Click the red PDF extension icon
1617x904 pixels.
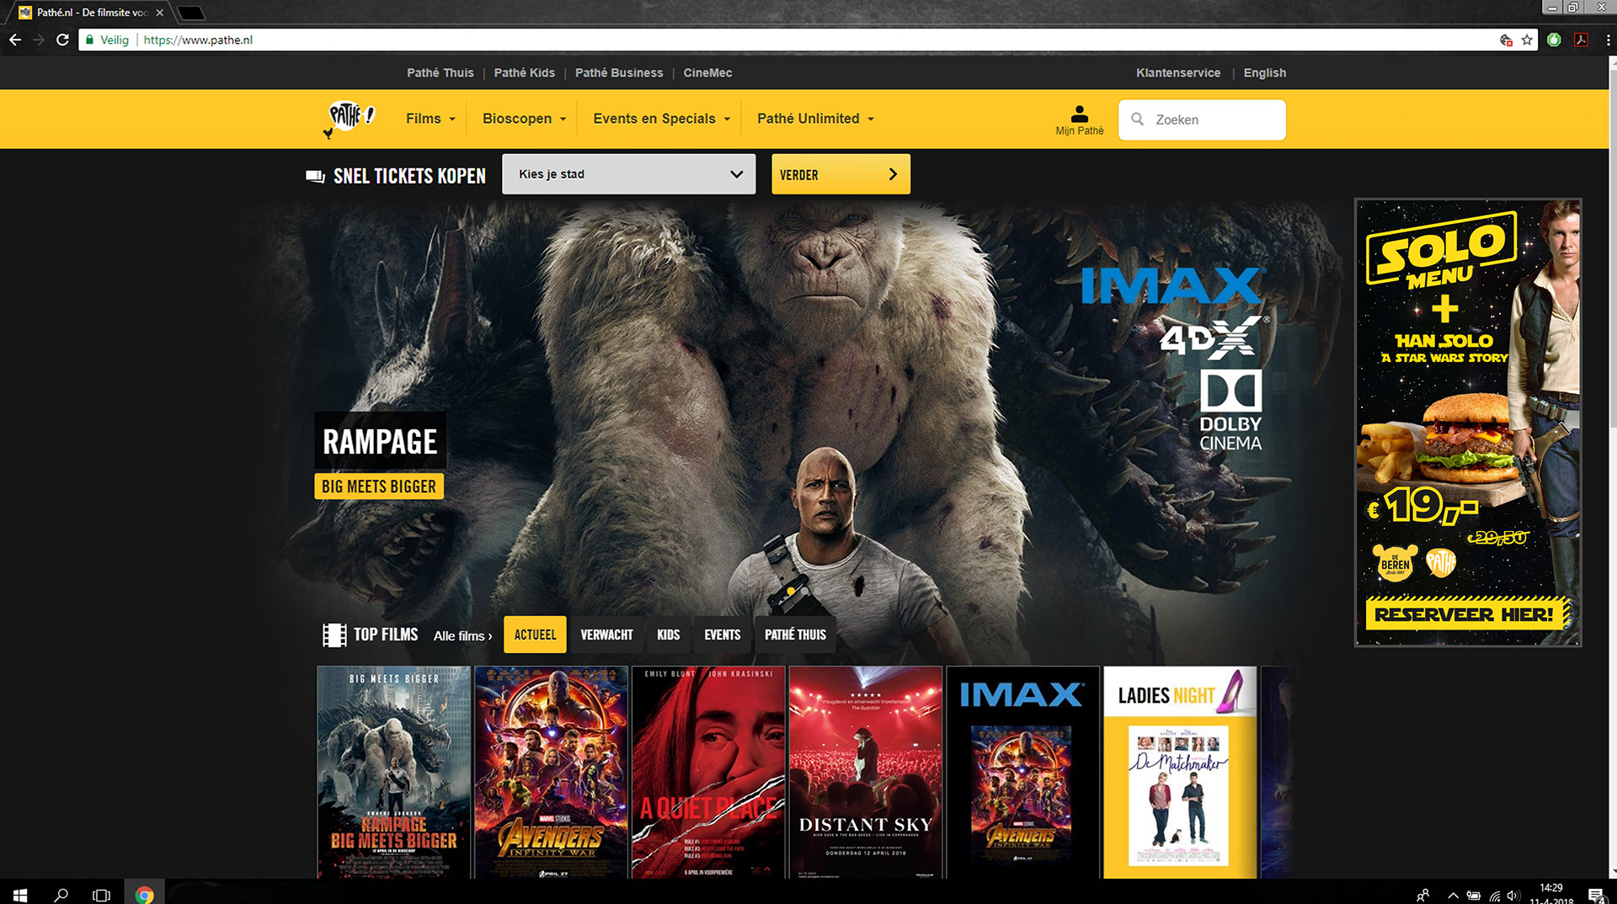1582,40
